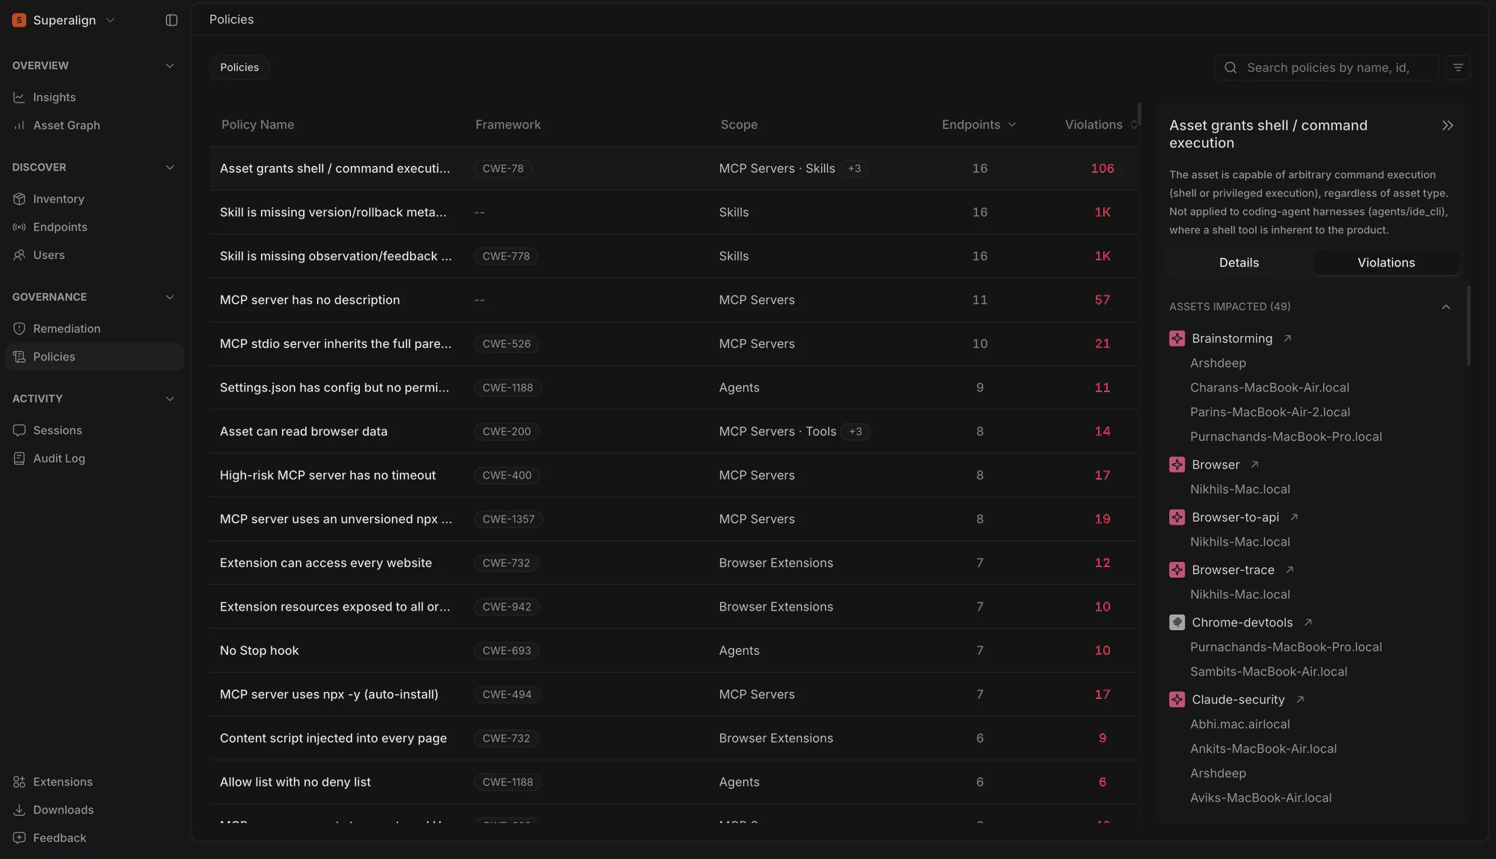Click the Endpoints signal icon
Image resolution: width=1496 pixels, height=859 pixels.
pos(19,227)
